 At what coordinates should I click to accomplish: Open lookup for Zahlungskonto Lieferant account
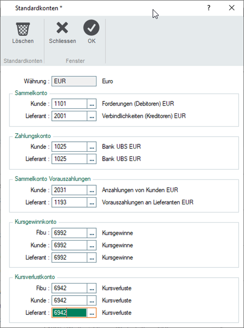(x=92, y=159)
